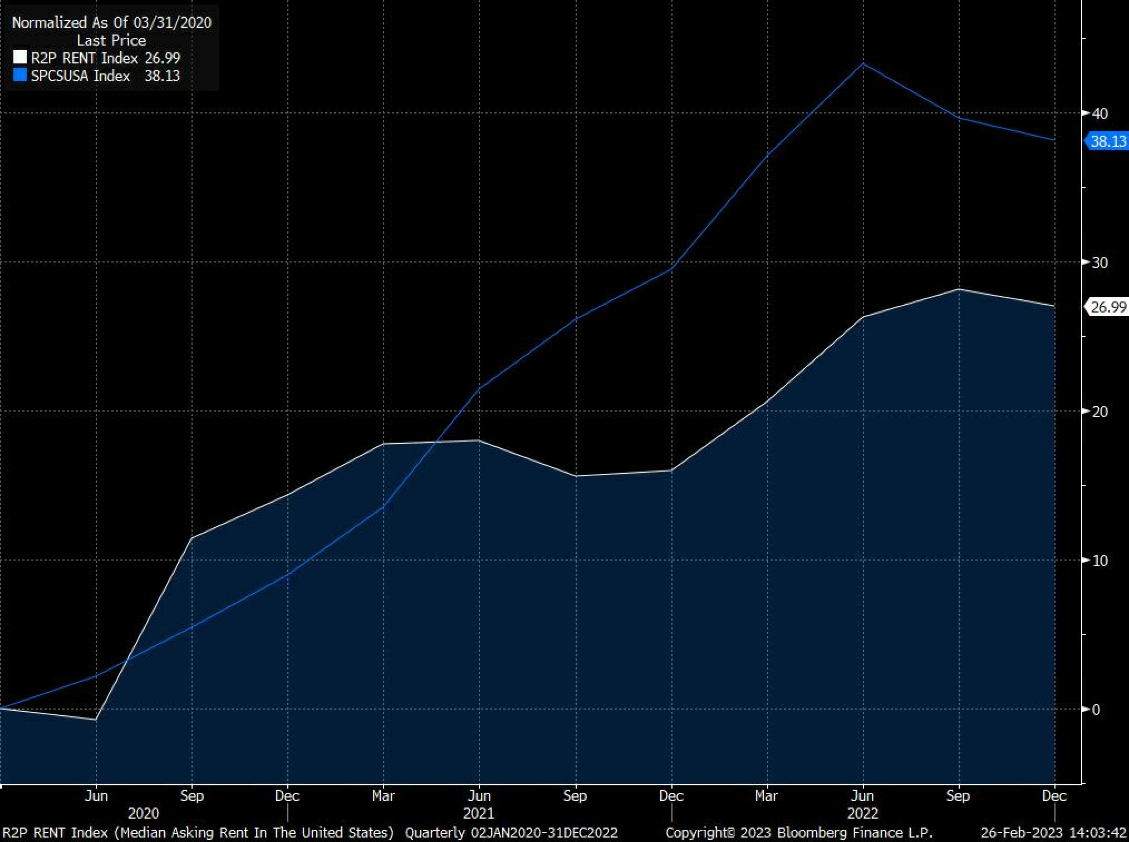1129x842 pixels.
Task: Click the white R2P RENT legend swatch
Action: [20, 57]
